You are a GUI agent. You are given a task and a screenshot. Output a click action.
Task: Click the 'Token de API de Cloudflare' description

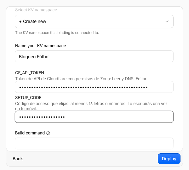click(81, 79)
